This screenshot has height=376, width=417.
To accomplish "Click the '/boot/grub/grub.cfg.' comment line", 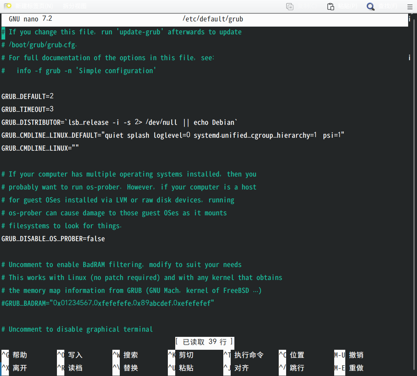I will pos(39,45).
